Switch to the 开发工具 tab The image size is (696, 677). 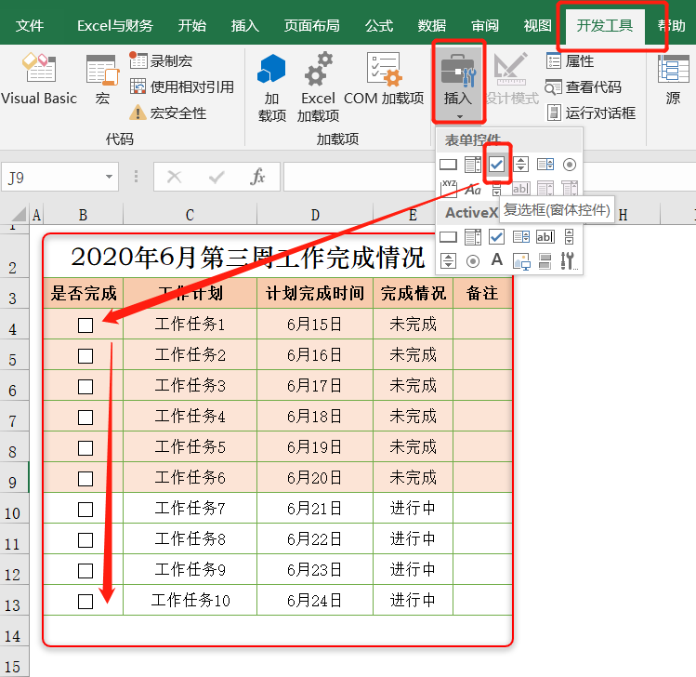605,26
